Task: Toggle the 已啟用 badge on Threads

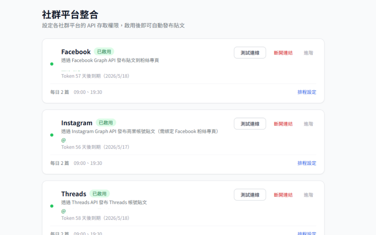Action: (x=100, y=194)
